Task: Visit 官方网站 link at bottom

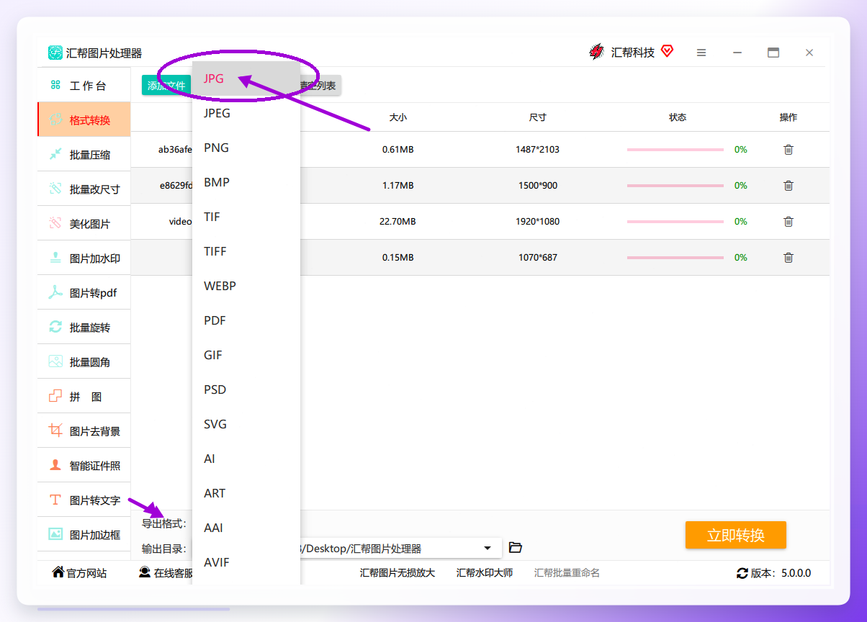Action: click(79, 573)
